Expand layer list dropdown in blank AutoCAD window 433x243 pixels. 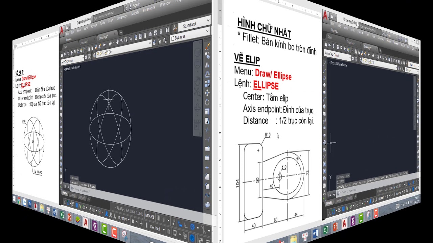point(380,64)
